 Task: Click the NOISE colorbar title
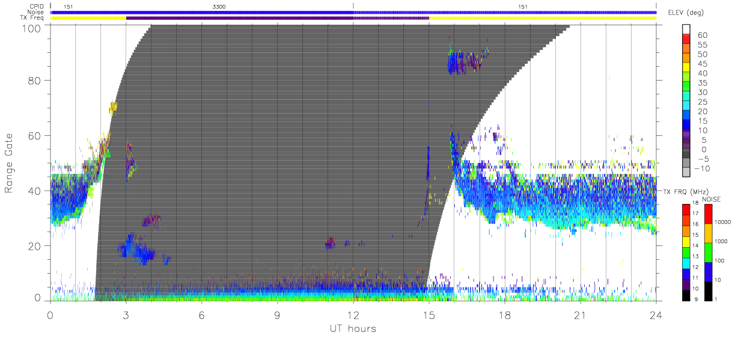[x=713, y=199]
